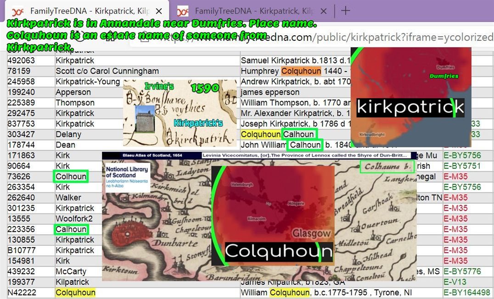Select kit number N42222
The width and height of the screenshot is (494, 299).
tap(22, 293)
